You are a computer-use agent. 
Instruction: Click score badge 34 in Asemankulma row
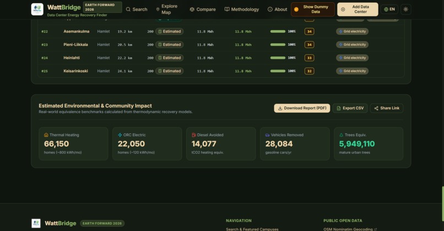point(309,31)
